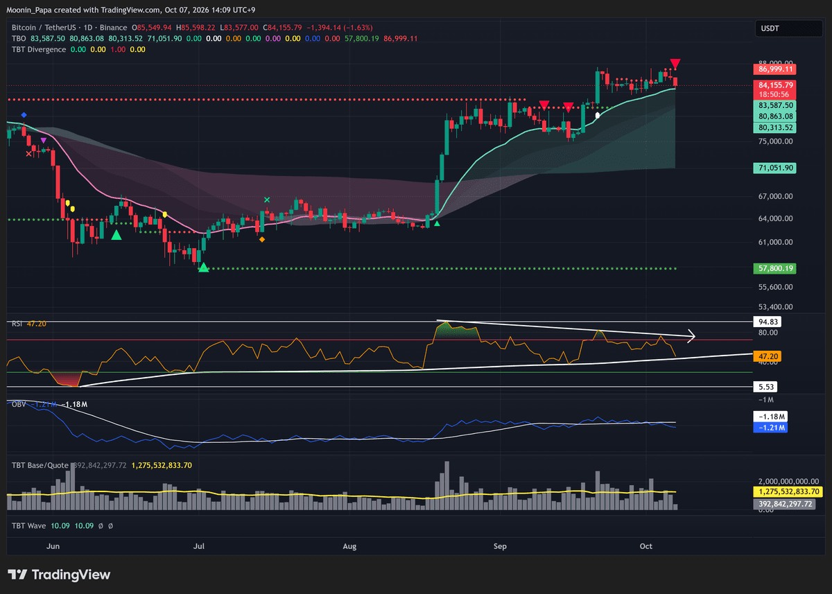Click the earlier of two mid-September red triangles

click(544, 105)
